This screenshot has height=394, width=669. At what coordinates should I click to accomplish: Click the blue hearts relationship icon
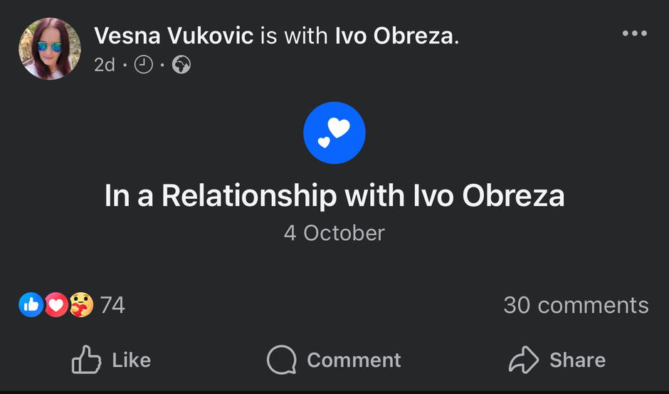coord(334,133)
